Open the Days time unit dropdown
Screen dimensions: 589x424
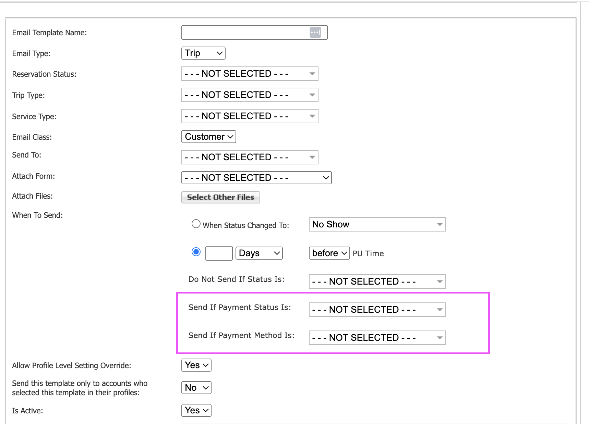point(259,253)
